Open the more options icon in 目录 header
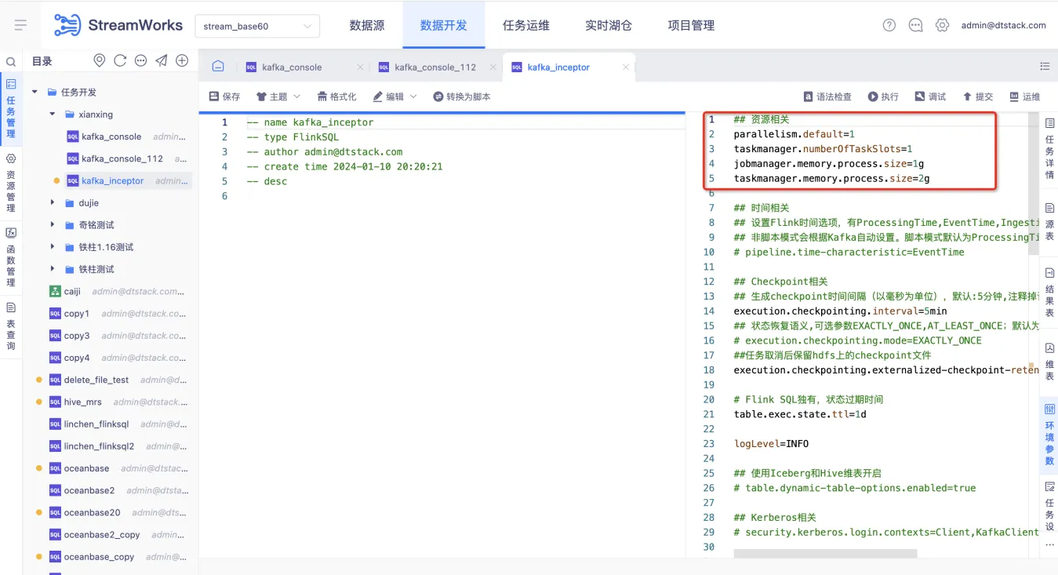1058x575 pixels. (x=140, y=60)
